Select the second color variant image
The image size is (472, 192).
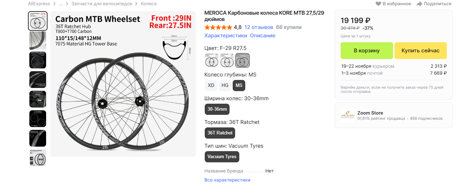[x=227, y=60]
